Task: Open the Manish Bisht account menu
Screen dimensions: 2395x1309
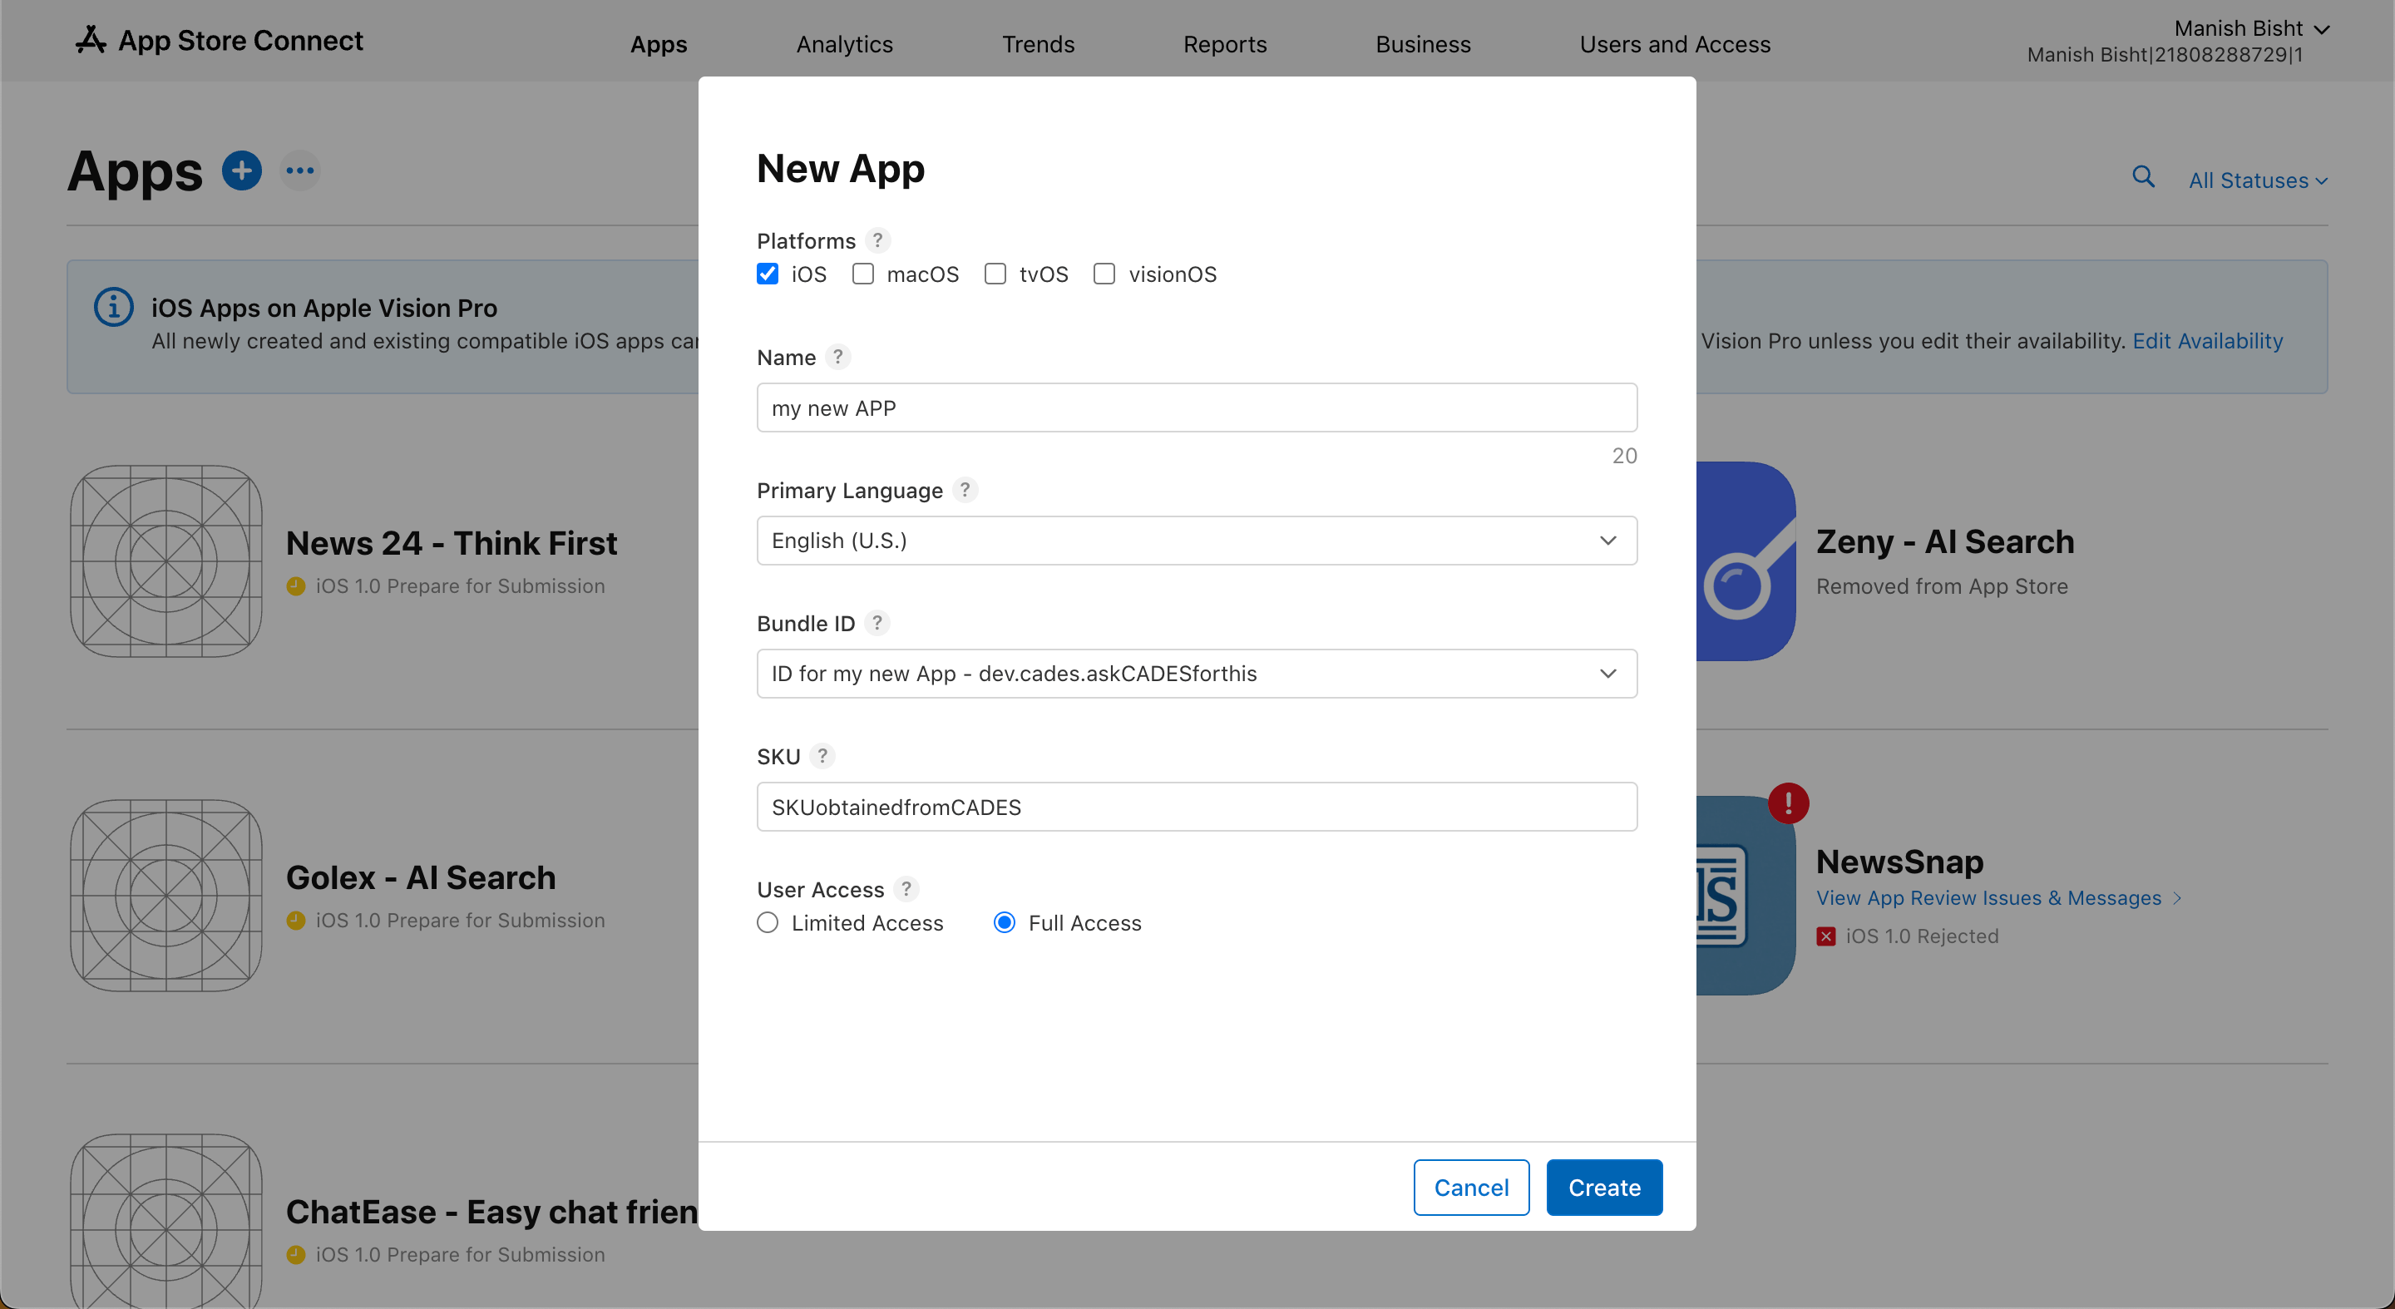Action: (2252, 29)
